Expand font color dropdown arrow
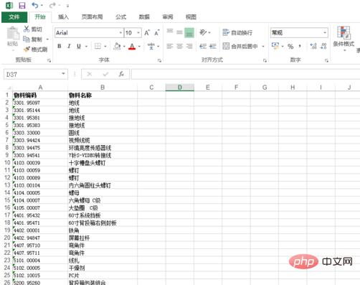The height and width of the screenshot is (285, 360). point(139,47)
